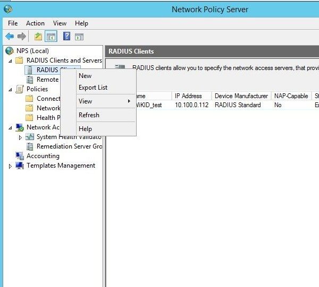Select the Templates Management tree item
Image resolution: width=319 pixels, height=287 pixels.
click(61, 166)
